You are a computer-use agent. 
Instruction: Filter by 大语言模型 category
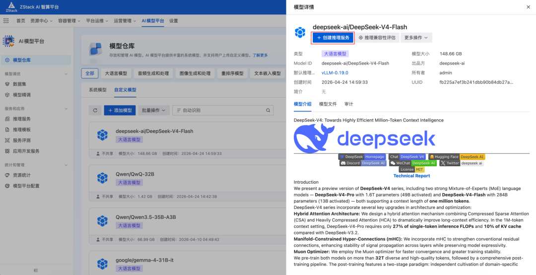[x=116, y=73]
